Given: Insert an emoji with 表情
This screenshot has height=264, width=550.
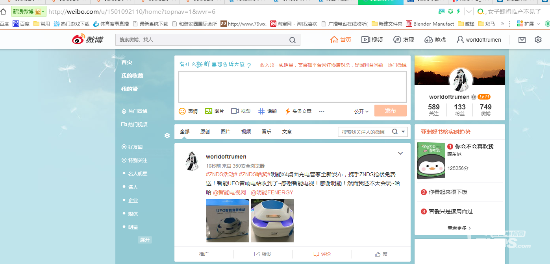Looking at the screenshot, I should 188,111.
